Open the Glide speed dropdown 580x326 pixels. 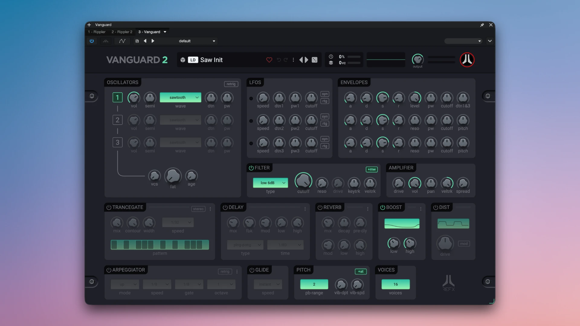click(x=268, y=284)
